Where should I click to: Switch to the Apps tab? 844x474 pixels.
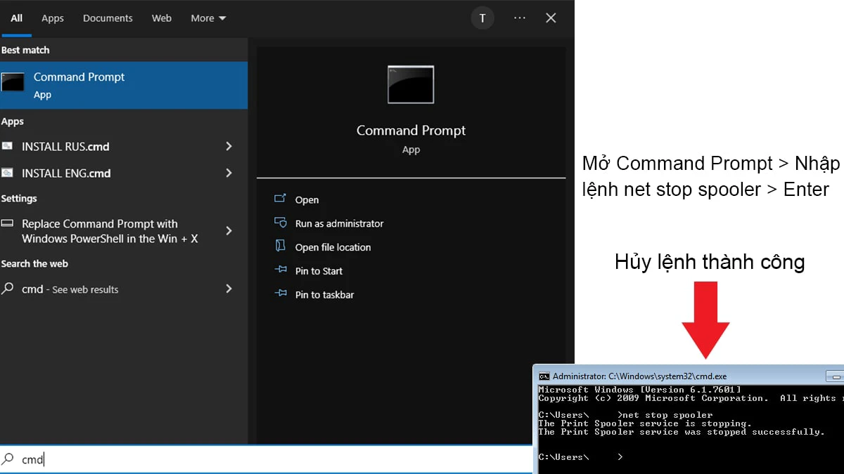pyautogui.click(x=53, y=18)
